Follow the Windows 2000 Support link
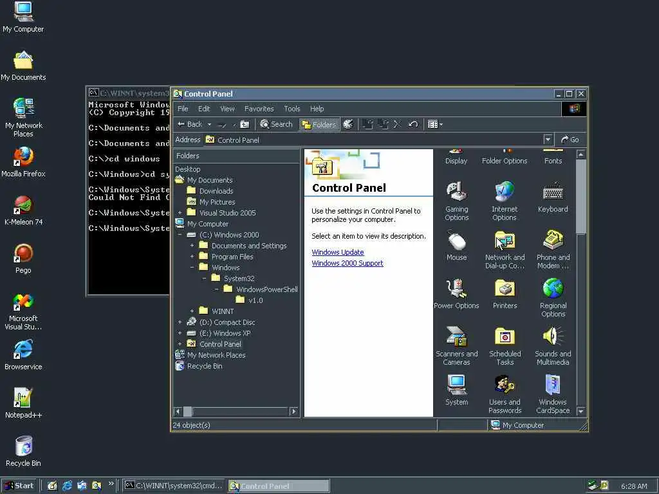This screenshot has width=659, height=494. point(347,263)
